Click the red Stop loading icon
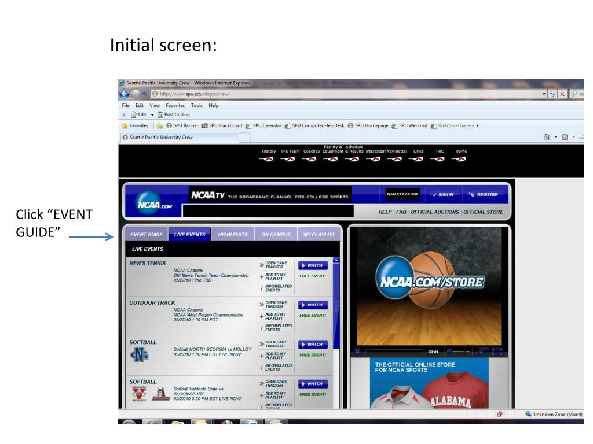 pos(562,94)
